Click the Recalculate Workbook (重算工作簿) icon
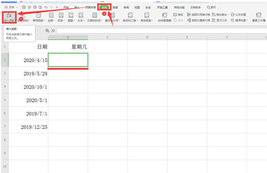Screen dimensions: 267x173 click(259, 17)
